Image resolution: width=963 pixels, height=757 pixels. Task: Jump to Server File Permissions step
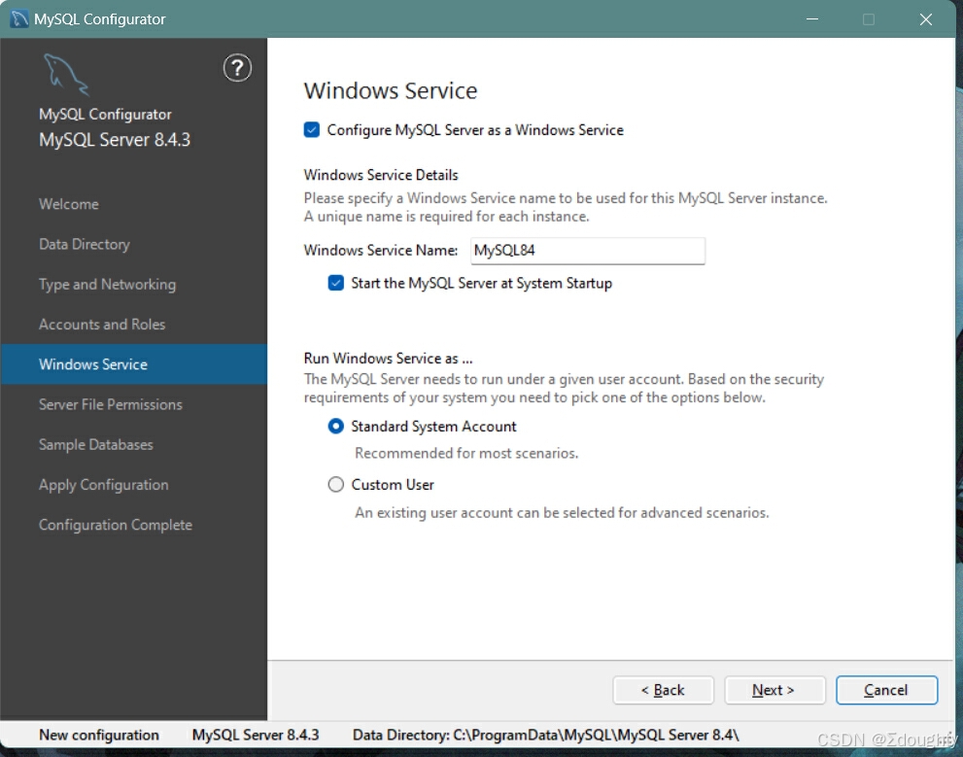[111, 404]
